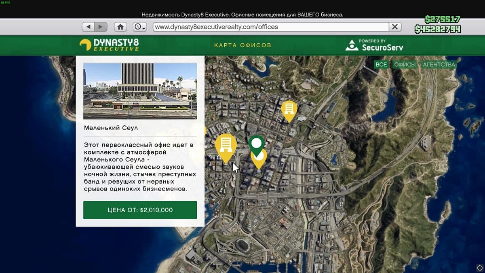This screenshot has width=485, height=273.
Task: Select the ВСЕ filter tab
Action: (x=381, y=65)
